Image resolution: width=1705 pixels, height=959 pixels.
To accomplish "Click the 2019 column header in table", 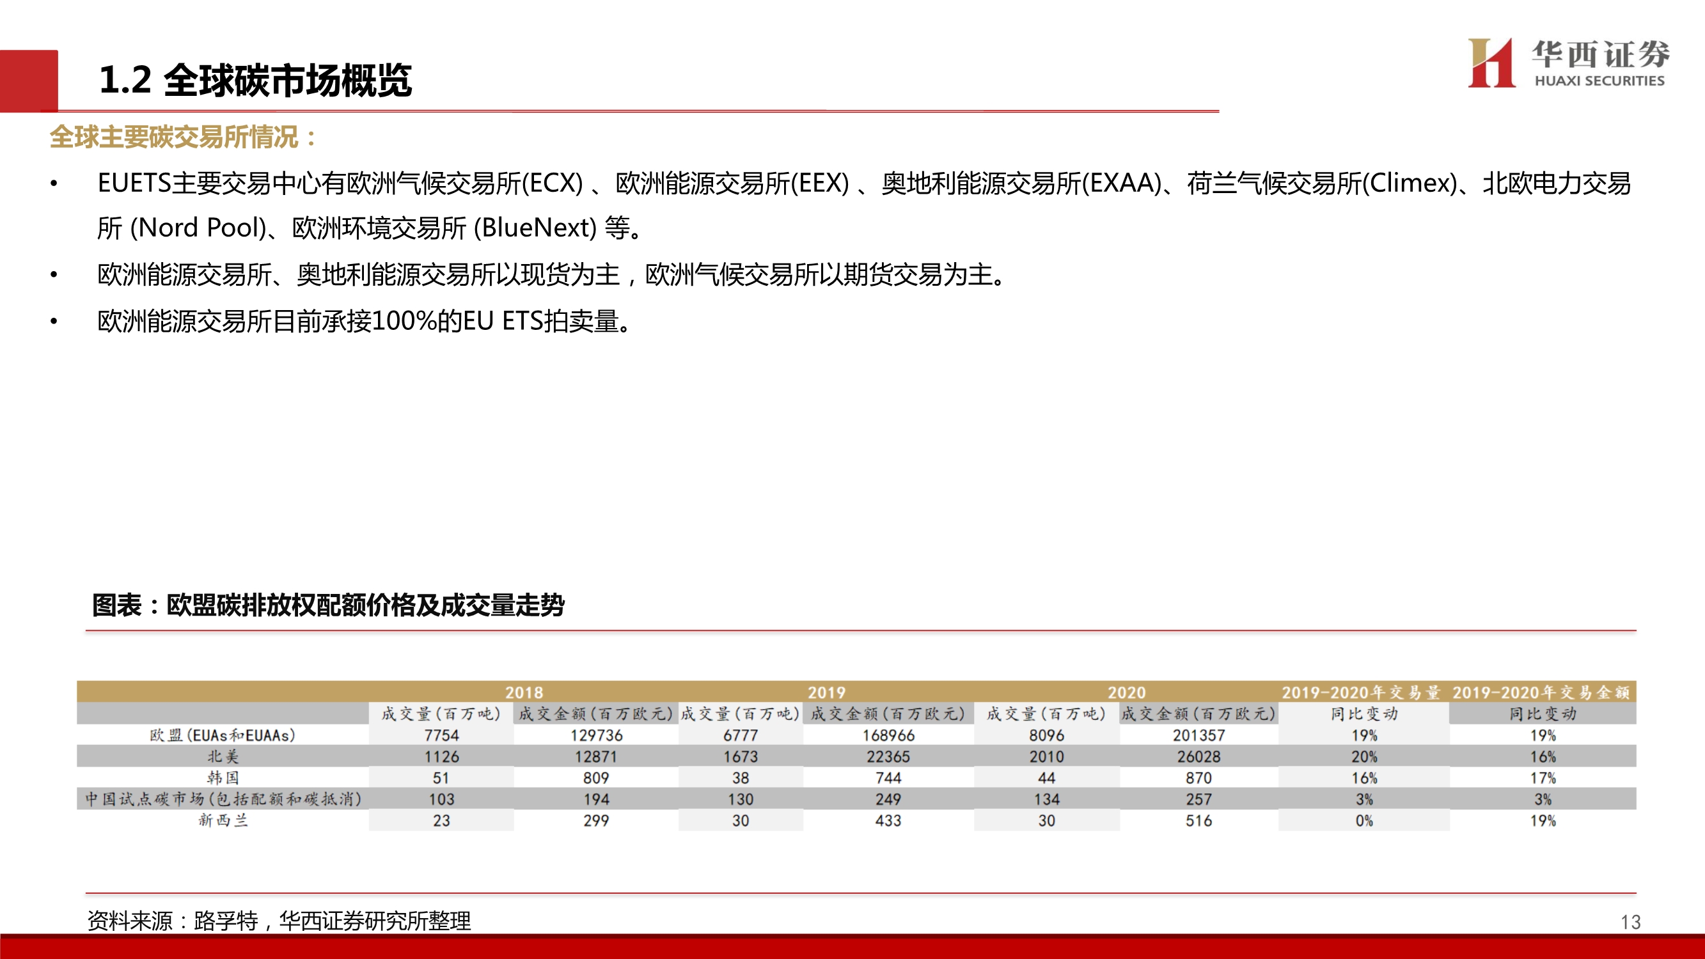I will [826, 692].
